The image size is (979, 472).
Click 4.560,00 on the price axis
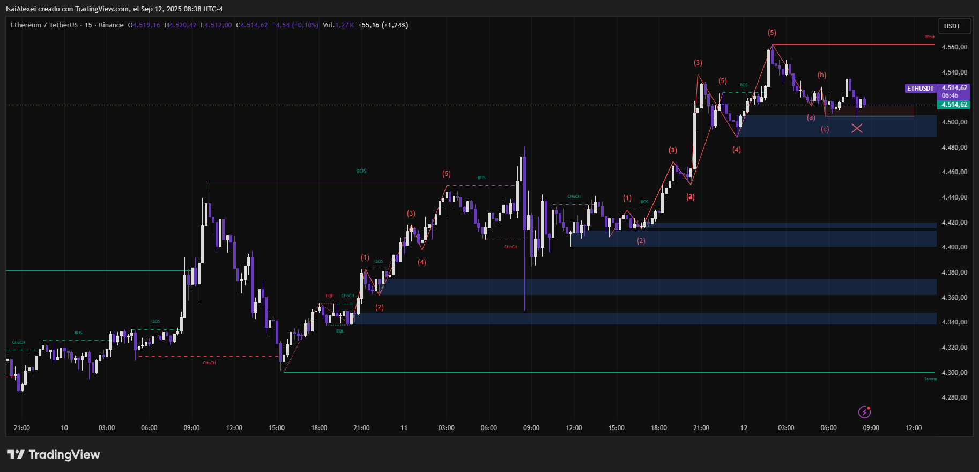click(954, 47)
